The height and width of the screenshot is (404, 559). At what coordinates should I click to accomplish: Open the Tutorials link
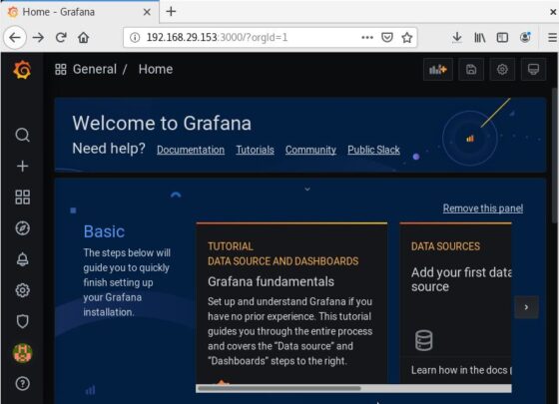click(x=255, y=150)
